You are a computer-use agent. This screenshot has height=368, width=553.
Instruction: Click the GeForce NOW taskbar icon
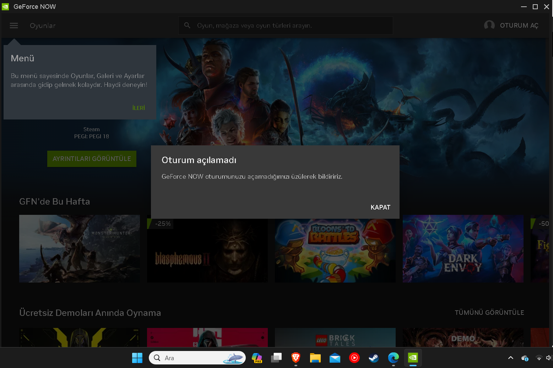pyautogui.click(x=413, y=358)
